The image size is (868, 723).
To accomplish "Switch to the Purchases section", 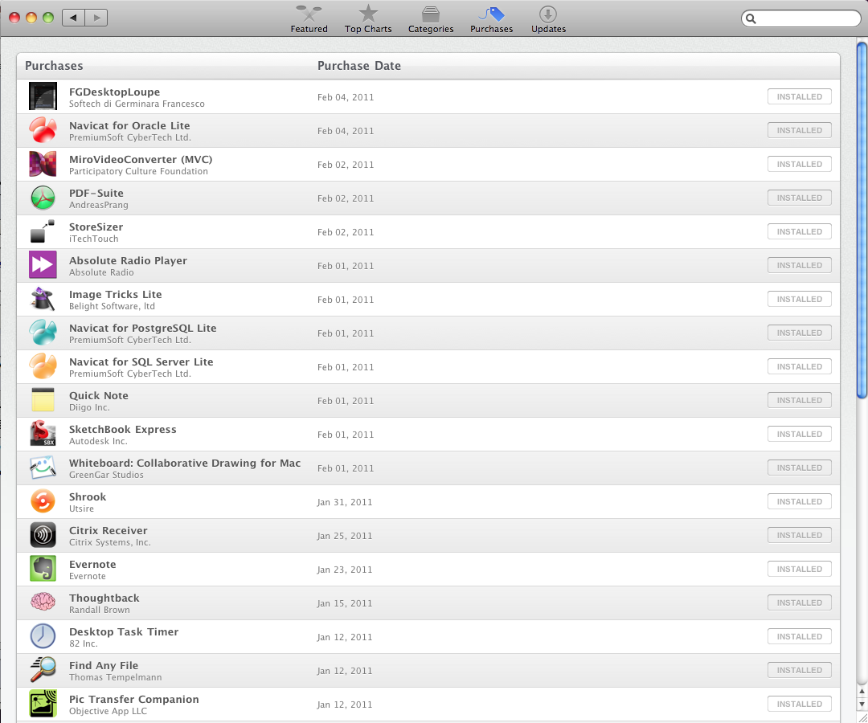I will tap(492, 19).
